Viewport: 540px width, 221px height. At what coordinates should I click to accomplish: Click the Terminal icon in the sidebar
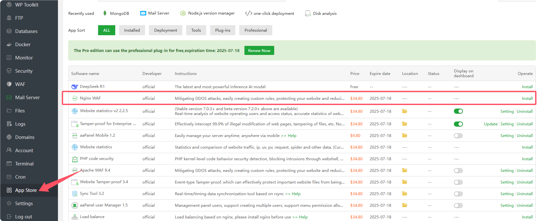[9, 164]
